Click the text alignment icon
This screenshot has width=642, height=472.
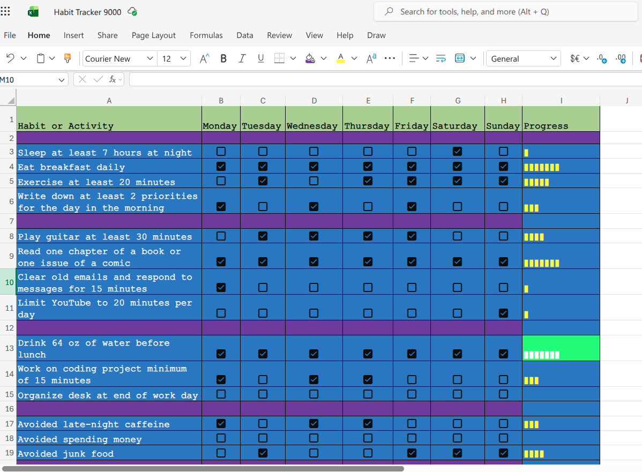click(414, 58)
